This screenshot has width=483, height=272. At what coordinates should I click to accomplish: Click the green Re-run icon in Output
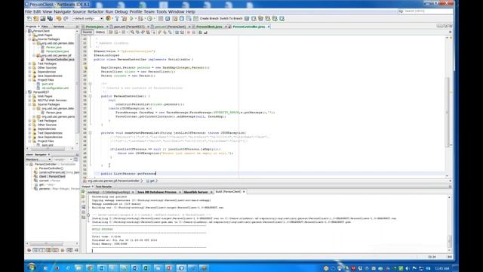pyautogui.click(x=83, y=192)
